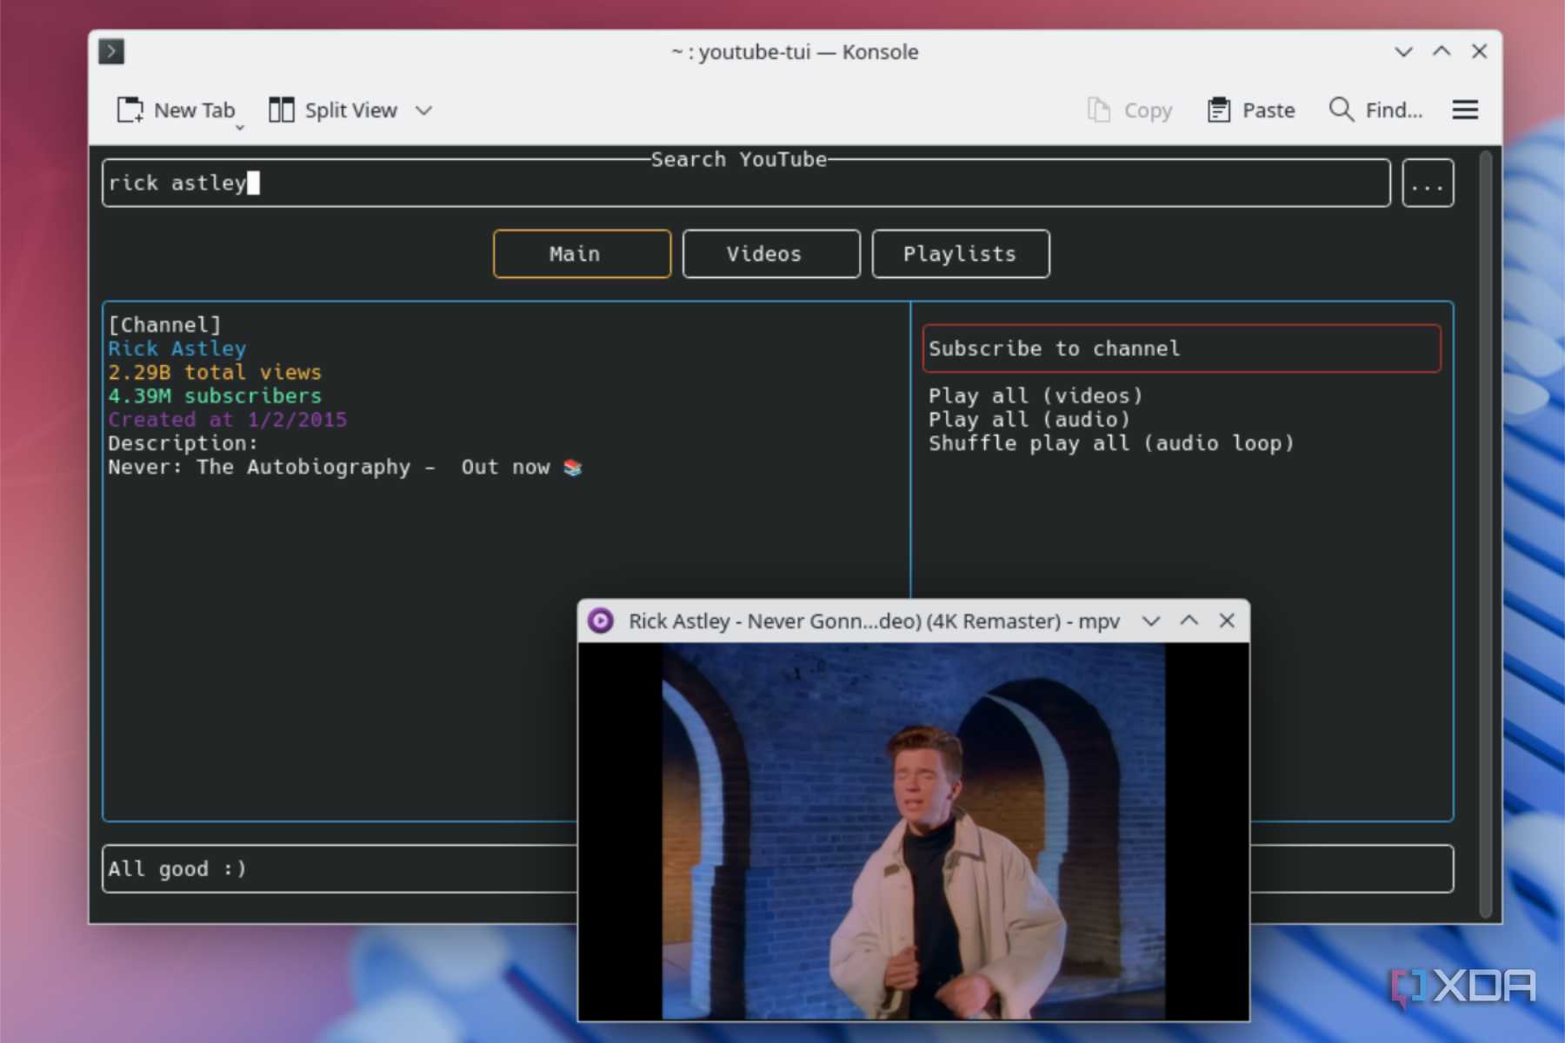Click the mpv video playback area

coord(914,832)
